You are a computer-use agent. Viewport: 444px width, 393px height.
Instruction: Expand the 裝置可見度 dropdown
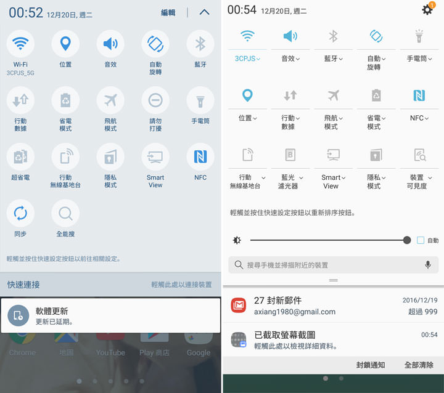tap(430, 177)
